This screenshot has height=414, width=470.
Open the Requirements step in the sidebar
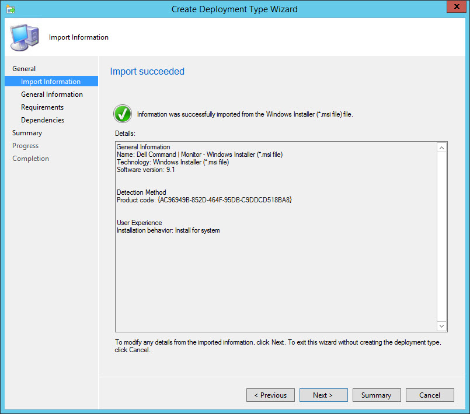pyautogui.click(x=43, y=107)
